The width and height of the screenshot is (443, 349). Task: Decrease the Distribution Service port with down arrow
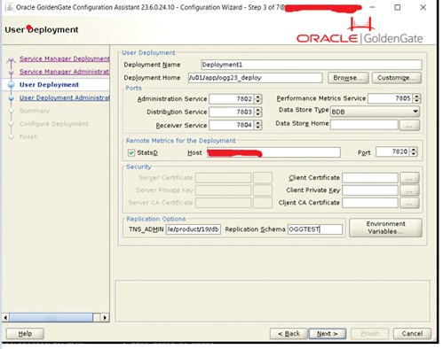coord(258,114)
